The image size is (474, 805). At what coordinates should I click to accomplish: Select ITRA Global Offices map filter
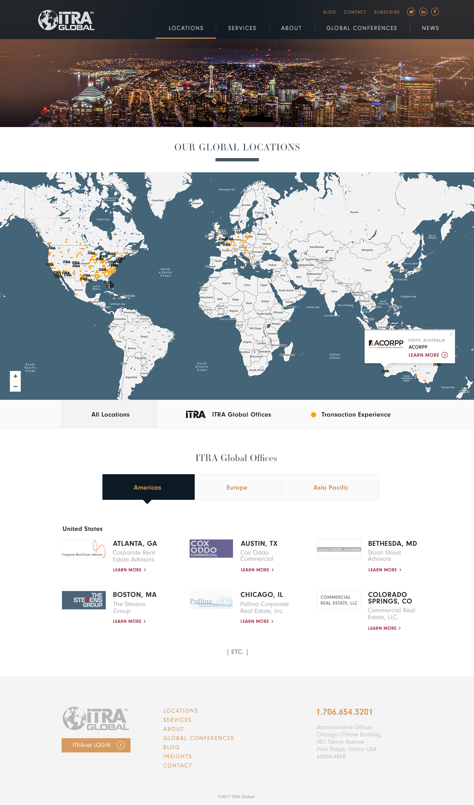[229, 414]
